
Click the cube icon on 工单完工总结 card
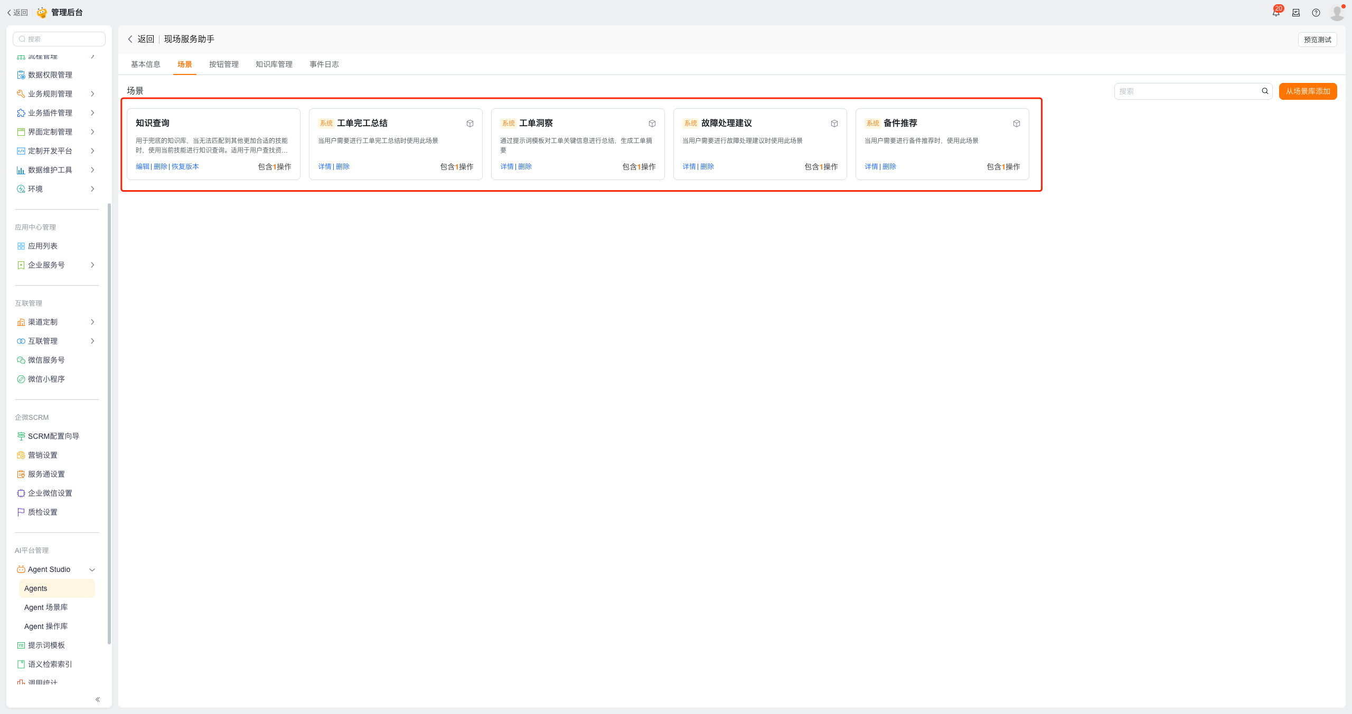coord(470,124)
